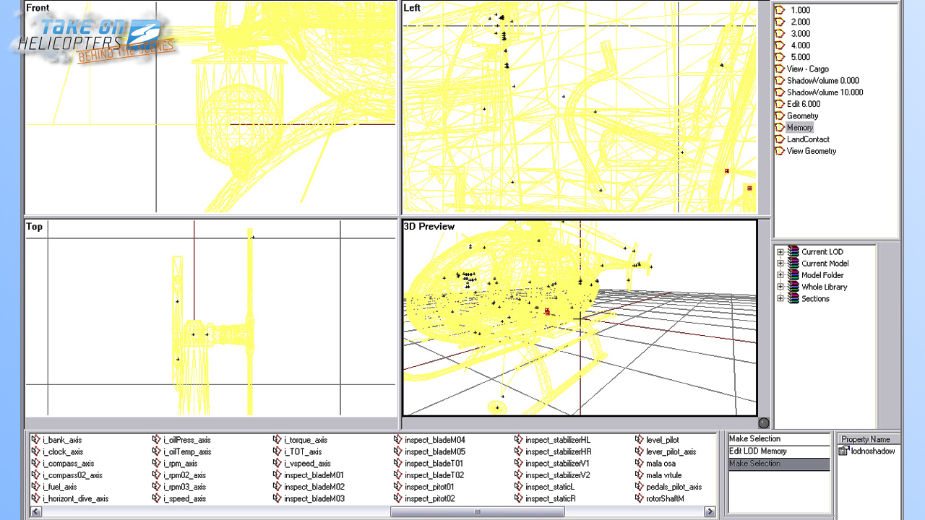Select the i_rpm02_axis named selection
The image size is (925, 520).
click(x=184, y=475)
